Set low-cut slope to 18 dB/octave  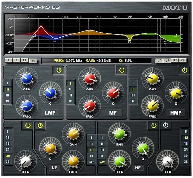pyautogui.click(x=8, y=144)
